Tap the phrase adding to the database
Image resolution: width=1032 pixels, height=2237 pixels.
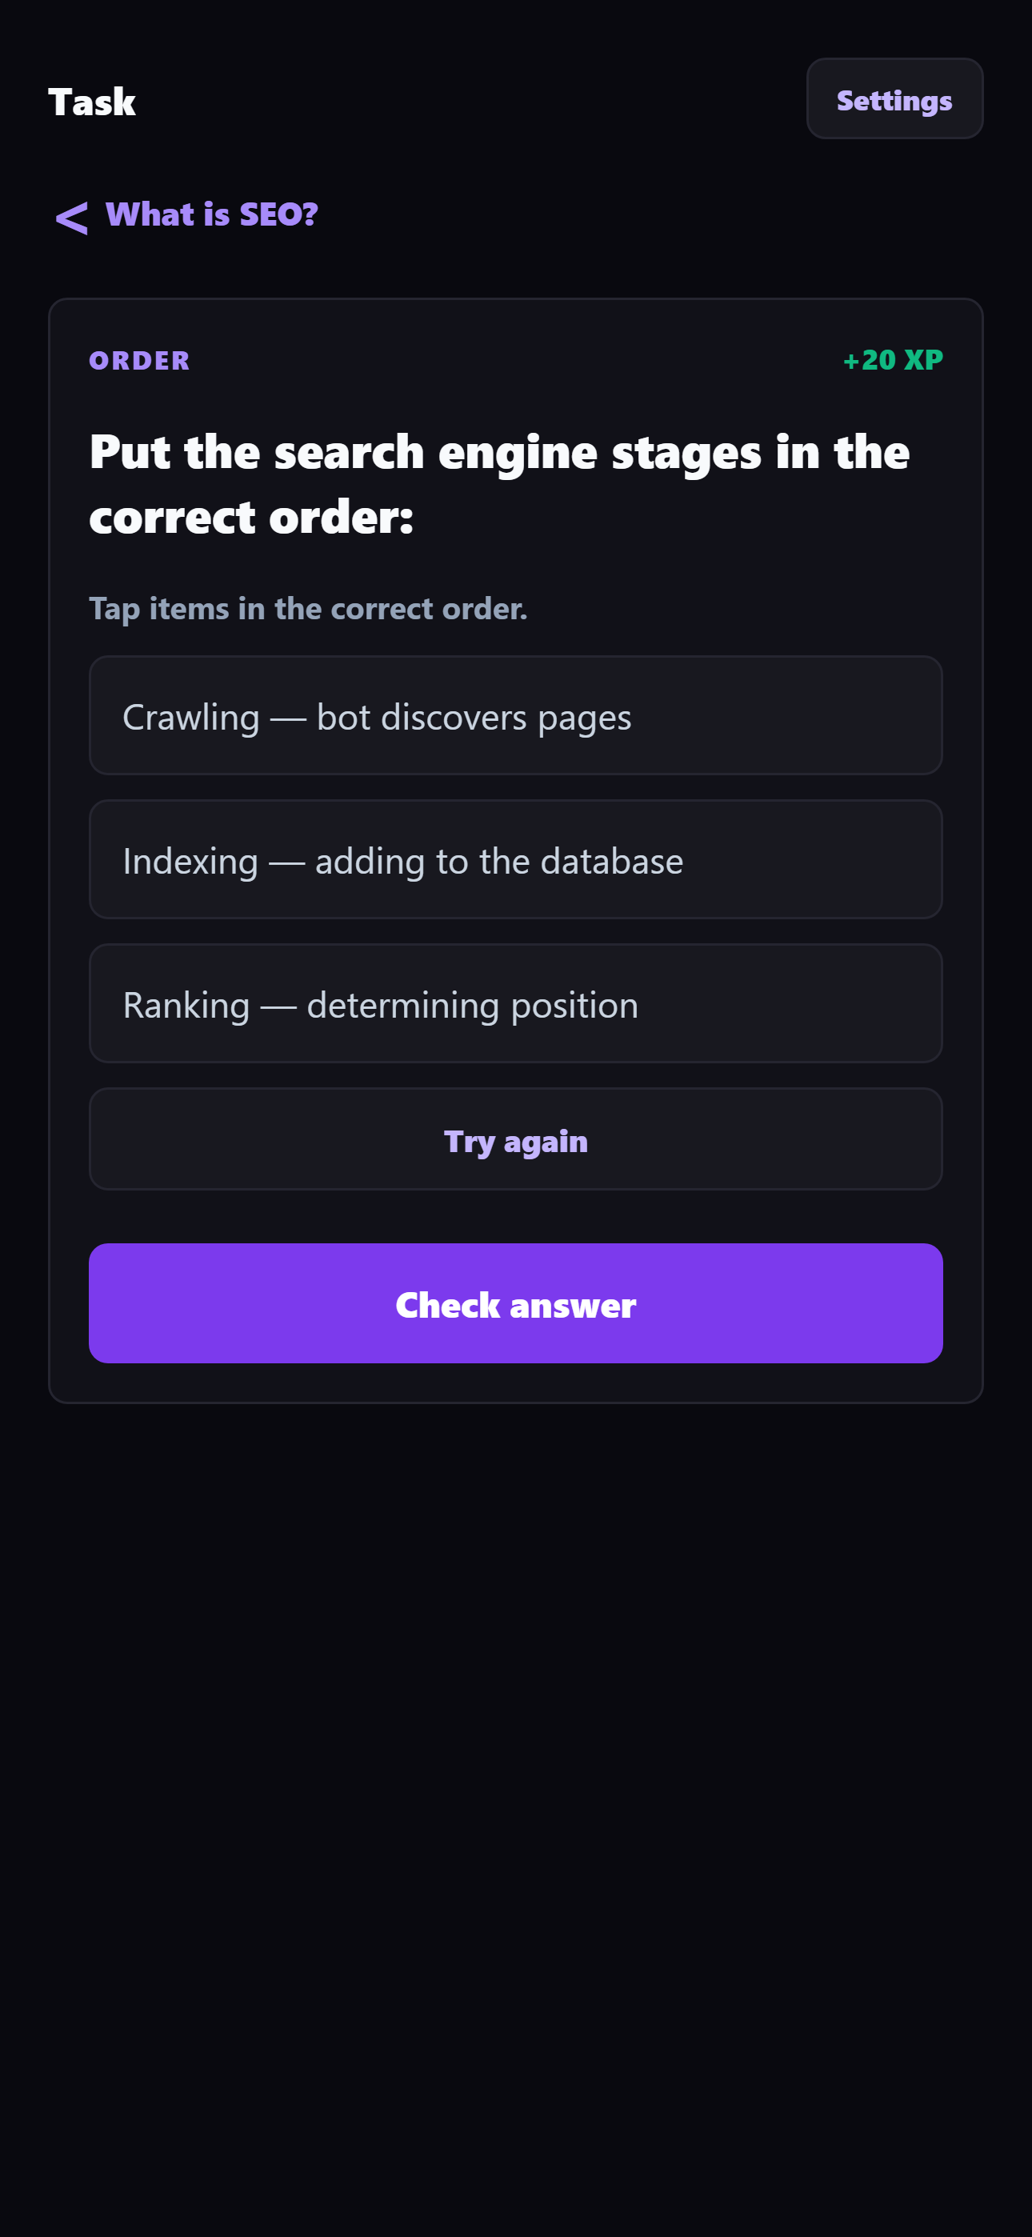498,862
